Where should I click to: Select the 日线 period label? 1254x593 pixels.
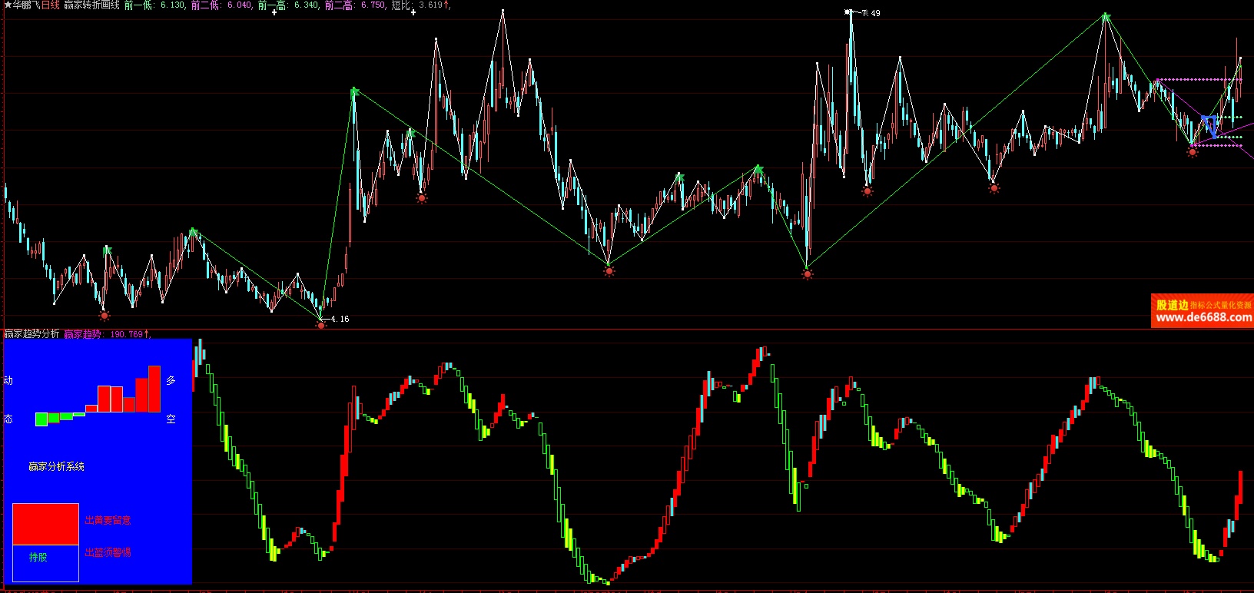[x=51, y=5]
